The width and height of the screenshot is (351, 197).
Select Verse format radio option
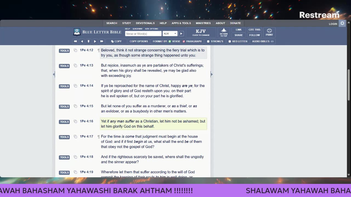[170, 42]
